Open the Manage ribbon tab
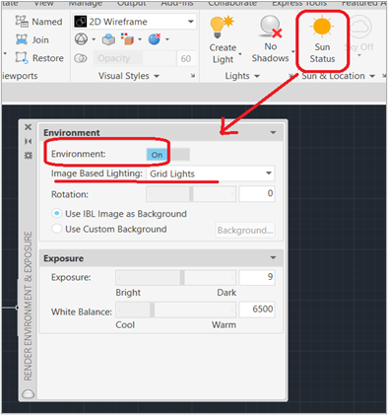Screen dimensions: 388x415 (85, 3)
